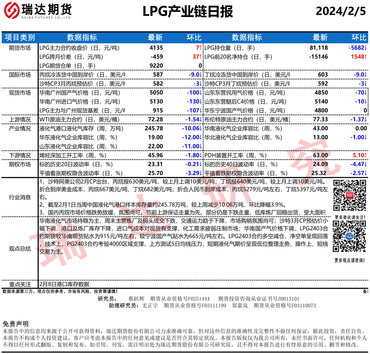Click the 免责声明 disclaimer heading
This screenshot has height=354, width=370.
16,324
